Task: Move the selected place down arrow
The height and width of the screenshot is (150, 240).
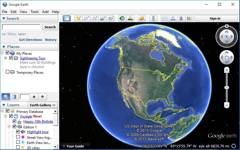Action: pyautogui.click(x=42, y=96)
